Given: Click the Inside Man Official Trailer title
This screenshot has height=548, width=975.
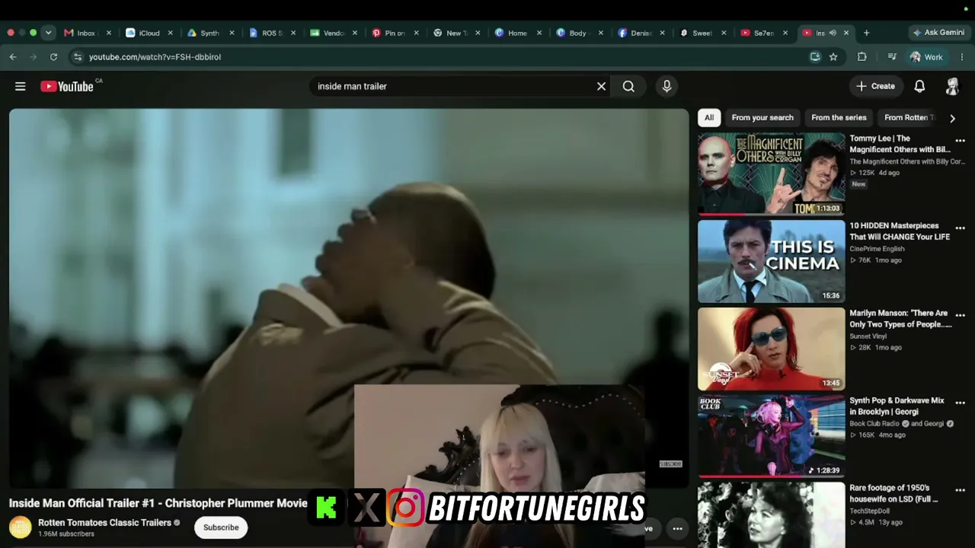Looking at the screenshot, I should coord(158,504).
